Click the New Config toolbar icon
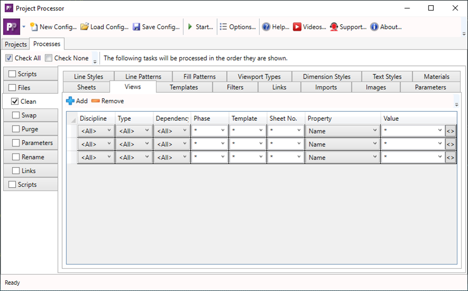The height and width of the screenshot is (291, 468). (x=34, y=27)
